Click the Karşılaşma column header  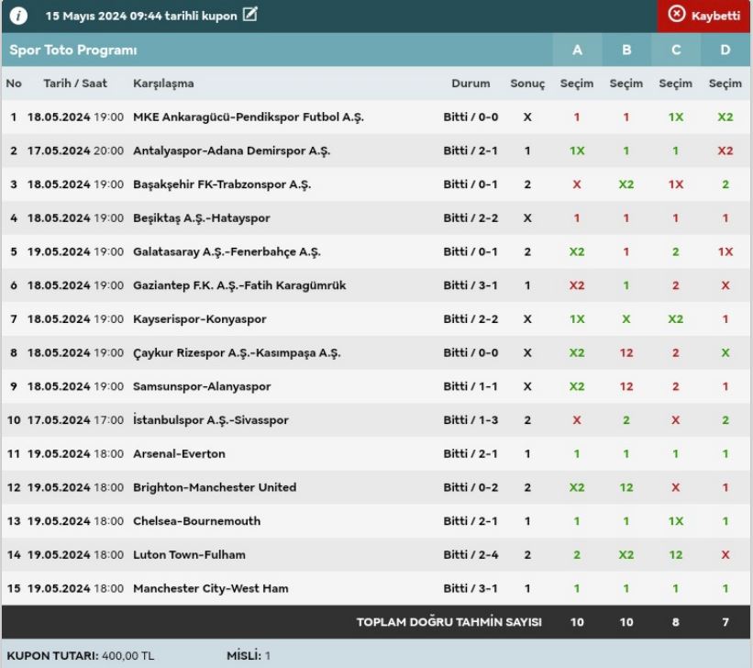click(x=163, y=83)
